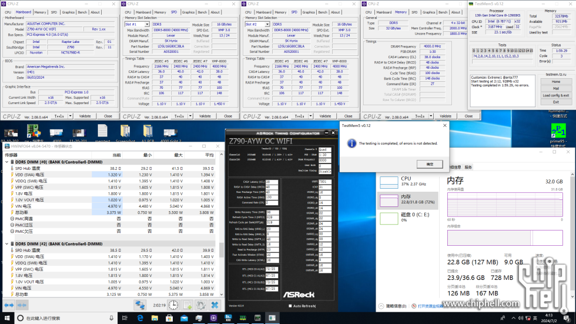Image resolution: width=576 pixels, height=324 pixels.
Task: Click HWiNFO clock reset timer icon
Action: [x=173, y=305]
